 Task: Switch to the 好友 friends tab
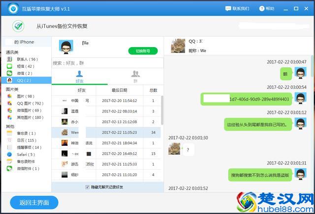coord(79,76)
